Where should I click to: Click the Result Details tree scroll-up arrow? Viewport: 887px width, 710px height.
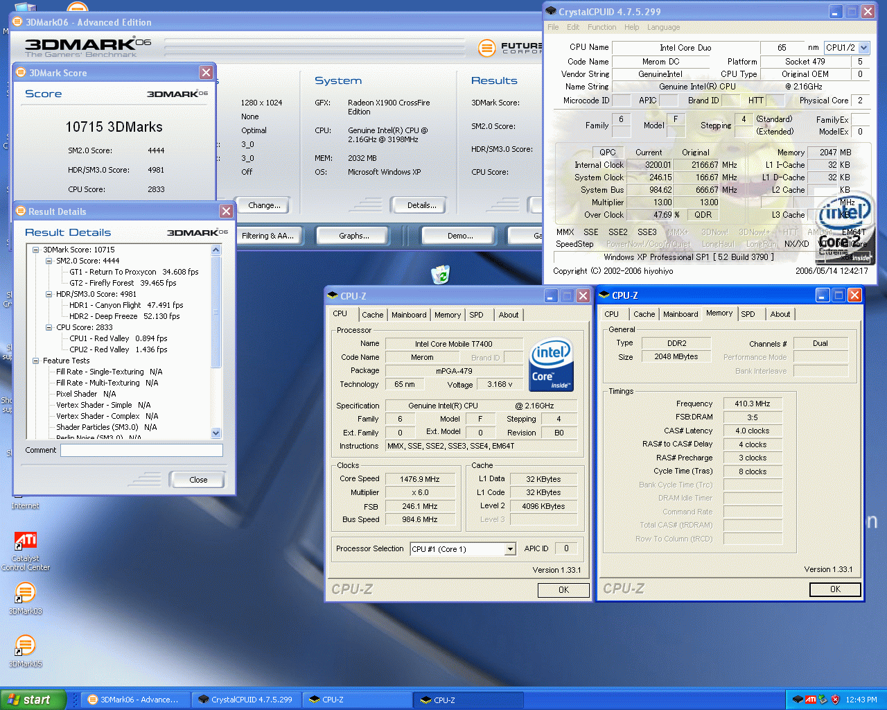coord(216,250)
